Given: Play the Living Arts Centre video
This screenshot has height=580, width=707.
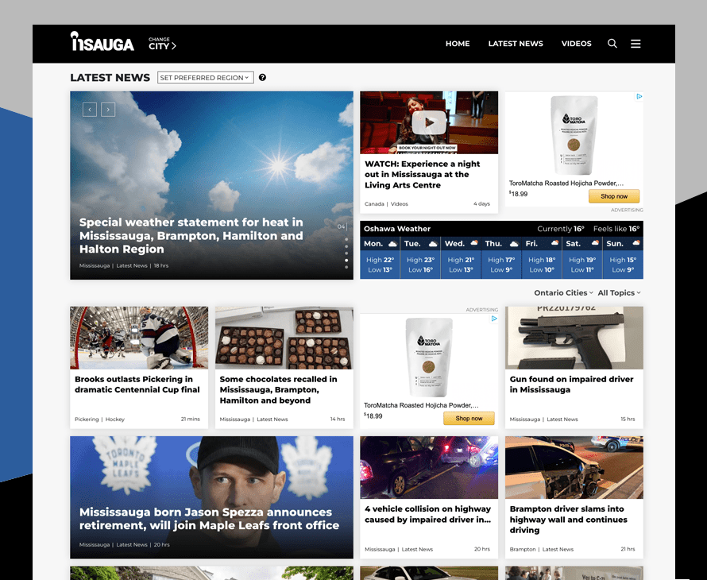Looking at the screenshot, I should [x=429, y=122].
